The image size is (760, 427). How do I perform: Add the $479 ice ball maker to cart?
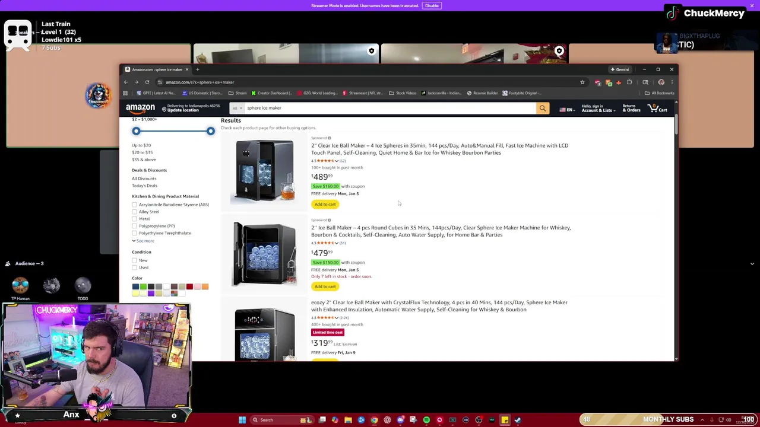tap(325, 286)
